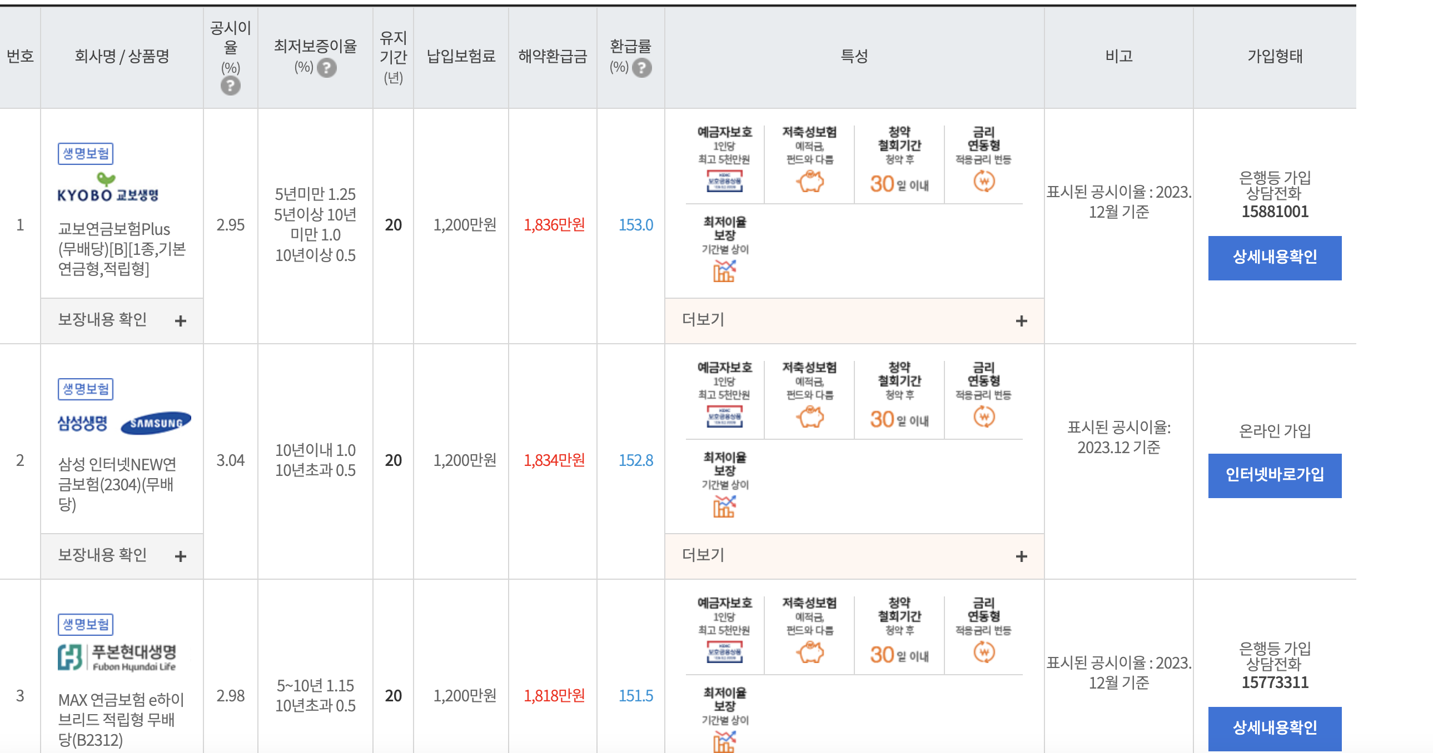
Task: Expand 보장내용 확인 for 교보연금보험Plus
Action: coord(122,320)
